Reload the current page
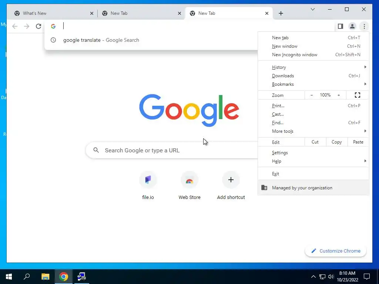 (x=38, y=26)
